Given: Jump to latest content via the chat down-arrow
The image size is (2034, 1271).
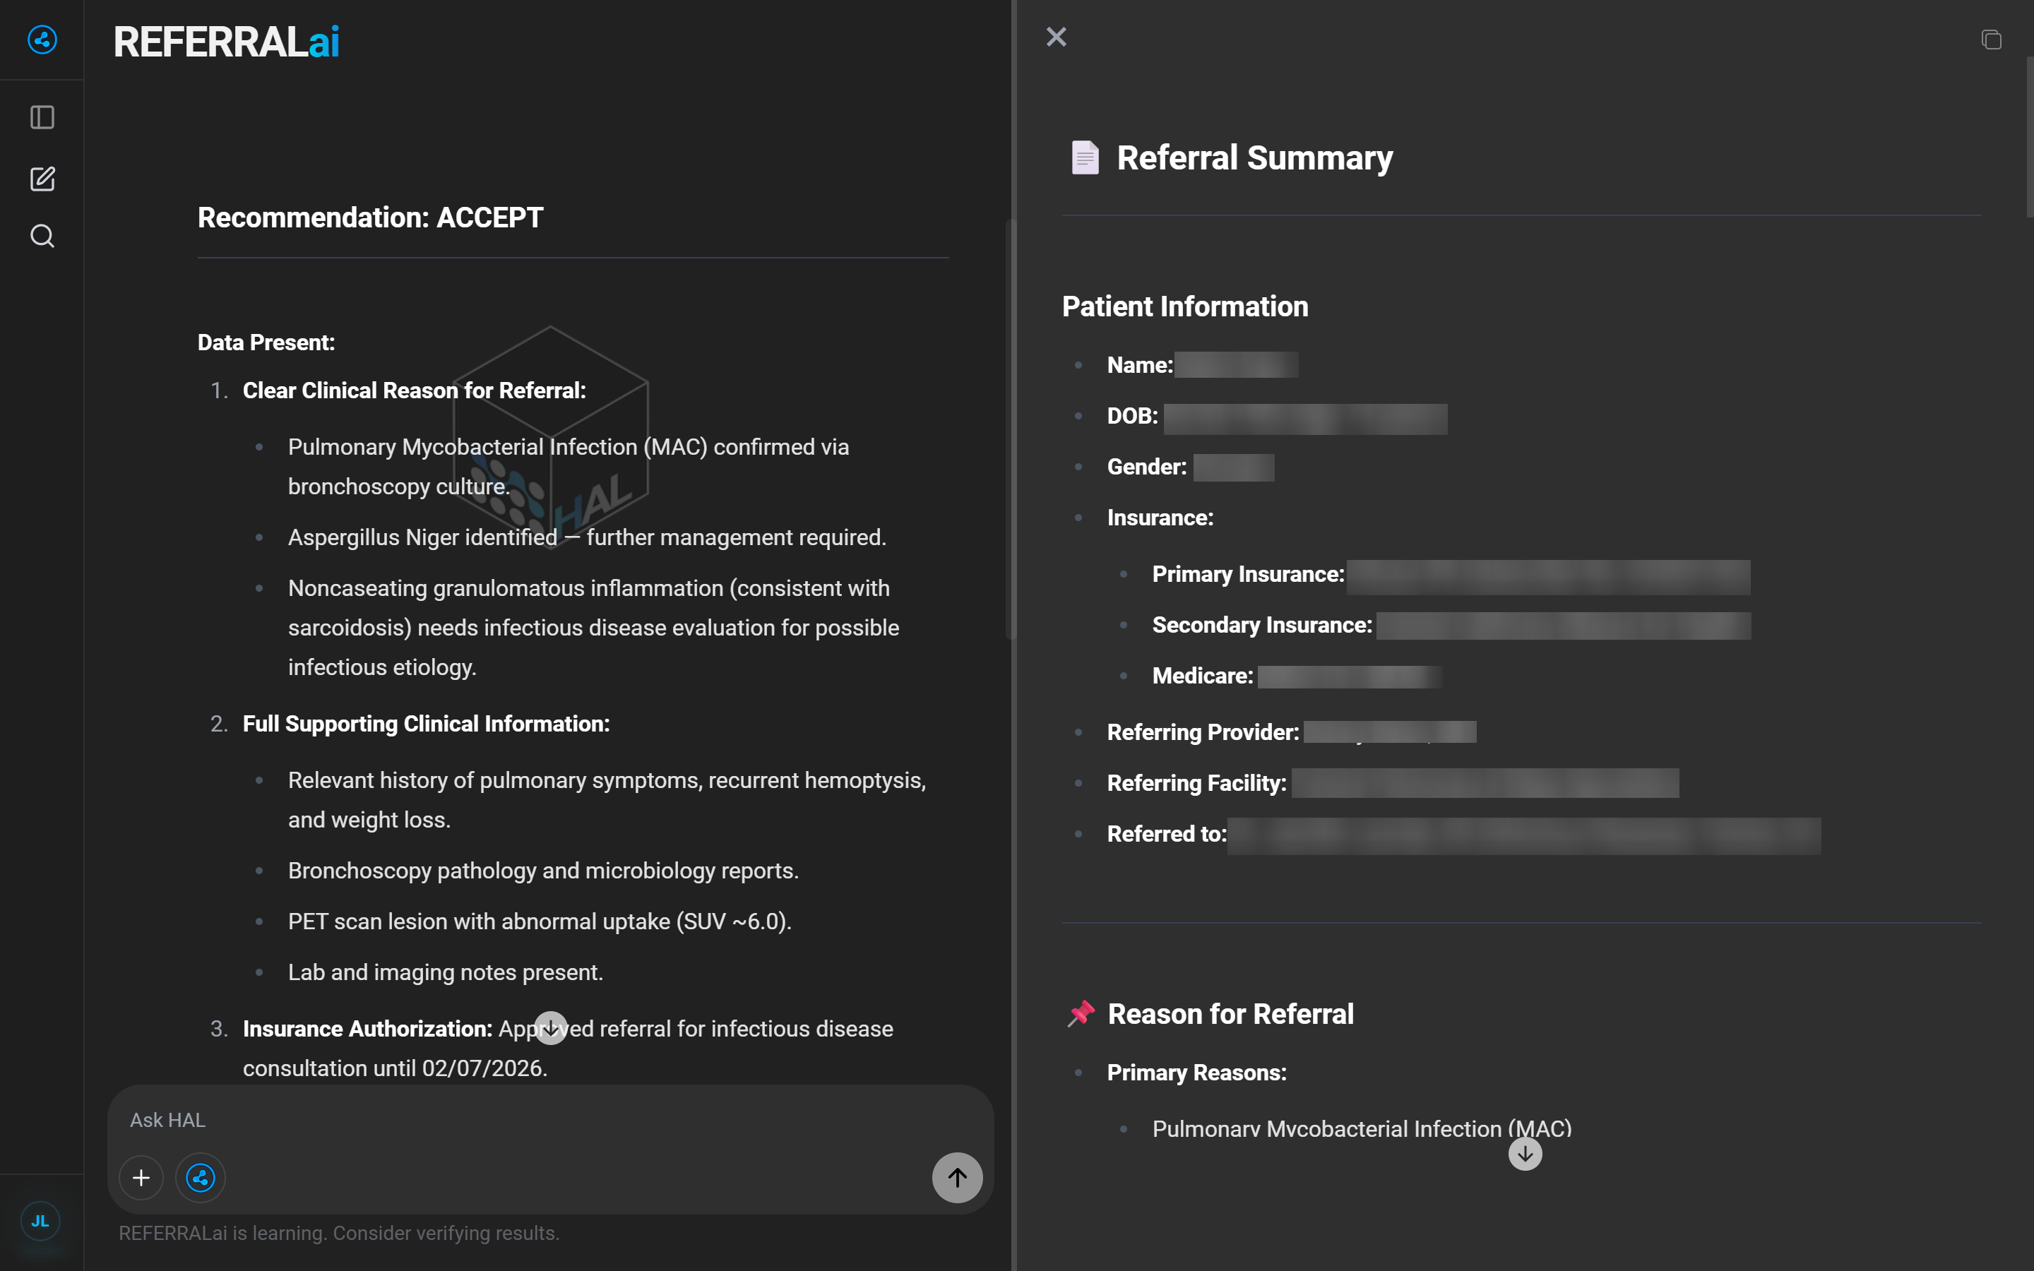Looking at the screenshot, I should click(x=551, y=1027).
